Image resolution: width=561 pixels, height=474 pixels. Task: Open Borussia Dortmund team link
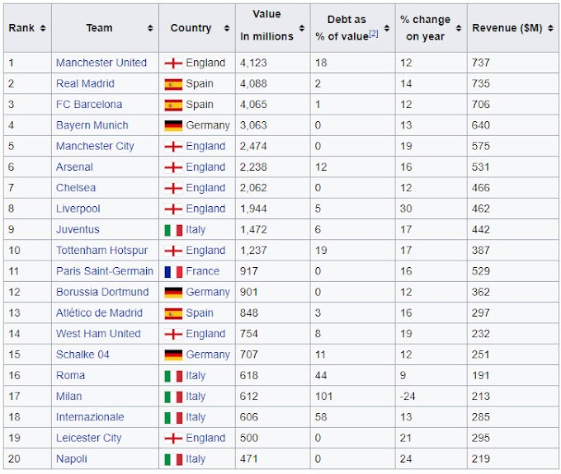(x=102, y=292)
